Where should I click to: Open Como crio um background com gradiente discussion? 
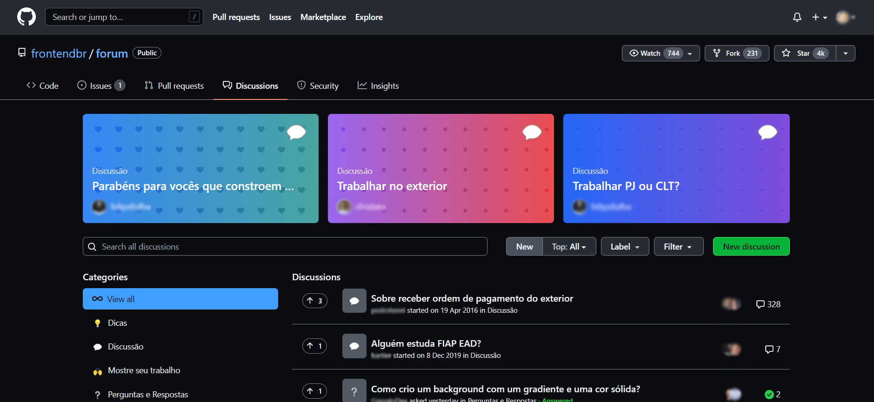[506, 389]
